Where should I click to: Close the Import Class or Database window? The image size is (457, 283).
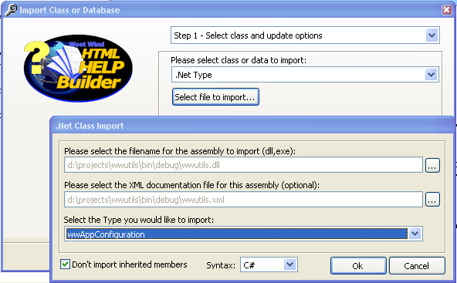point(446,10)
